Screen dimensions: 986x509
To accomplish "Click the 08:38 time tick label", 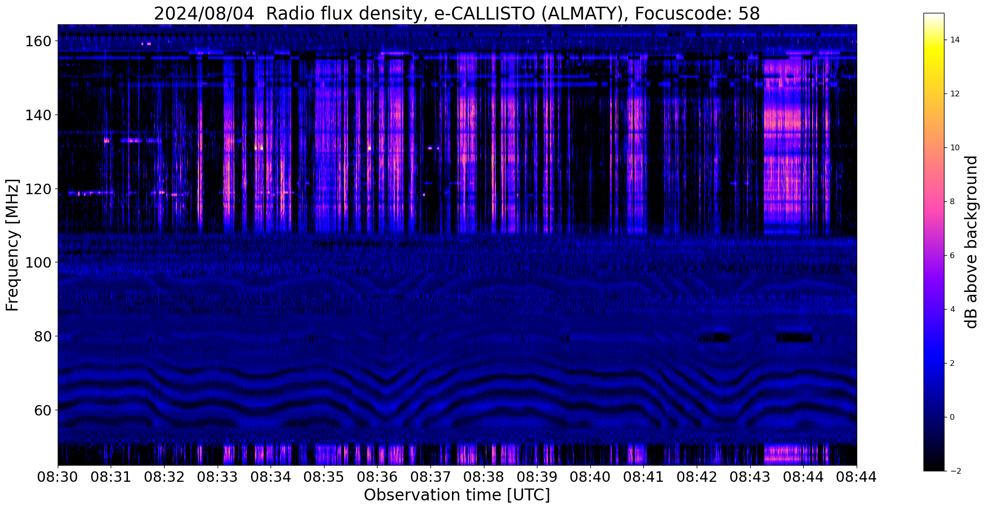I will (484, 477).
